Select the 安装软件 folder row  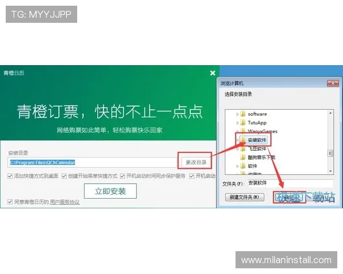[x=253, y=140]
